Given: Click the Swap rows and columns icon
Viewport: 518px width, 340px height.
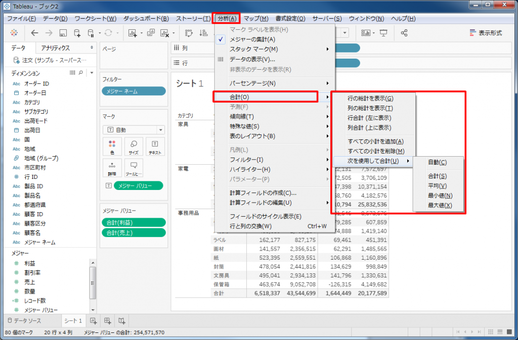Looking at the screenshot, I should [189, 33].
